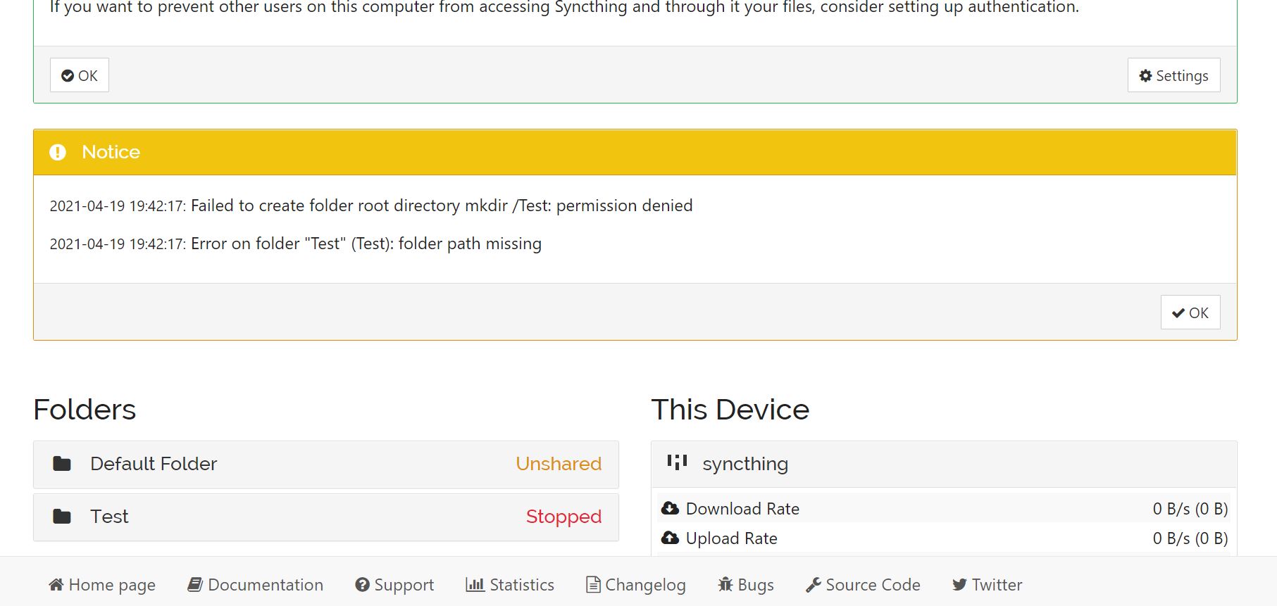Screen dimensions: 1277x606
Task: Click the Unshared status on Default Folder
Action: [x=559, y=465]
